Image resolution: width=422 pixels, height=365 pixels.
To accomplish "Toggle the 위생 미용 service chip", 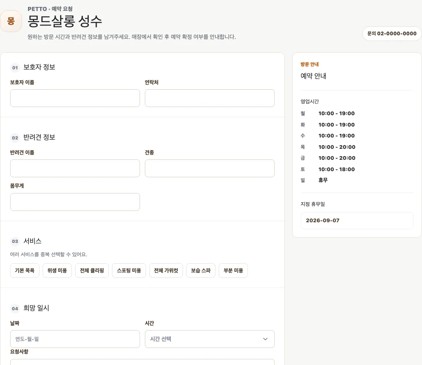I will 57,271.
